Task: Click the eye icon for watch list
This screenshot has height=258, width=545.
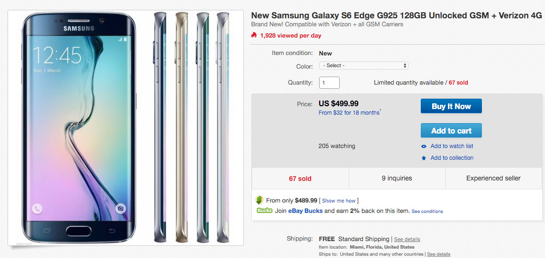Action: [424, 146]
